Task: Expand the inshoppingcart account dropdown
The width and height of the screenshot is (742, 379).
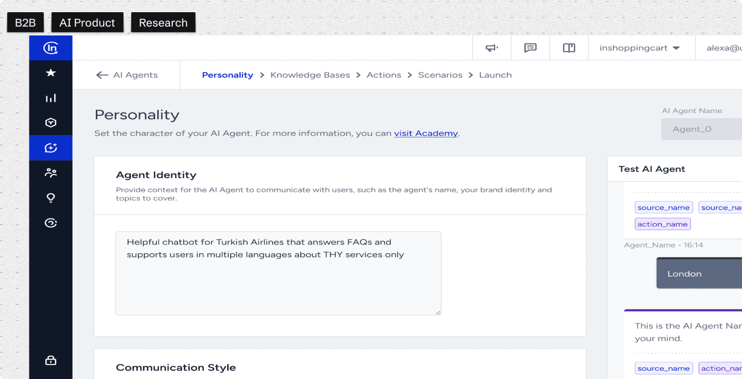Action: click(x=640, y=48)
